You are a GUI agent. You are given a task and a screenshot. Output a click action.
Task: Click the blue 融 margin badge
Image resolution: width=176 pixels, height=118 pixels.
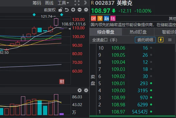click(106, 18)
